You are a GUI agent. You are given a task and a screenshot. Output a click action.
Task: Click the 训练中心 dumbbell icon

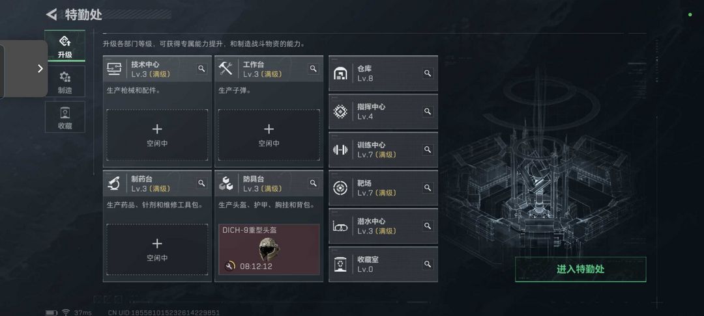(x=340, y=150)
